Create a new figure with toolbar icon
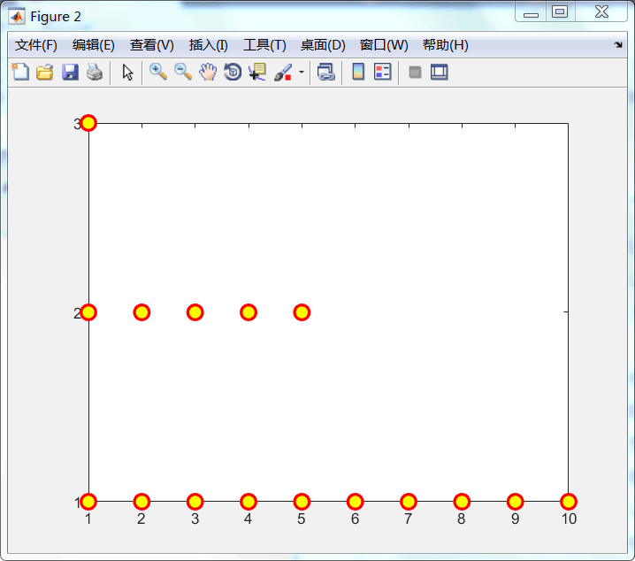This screenshot has width=635, height=561. (20, 72)
